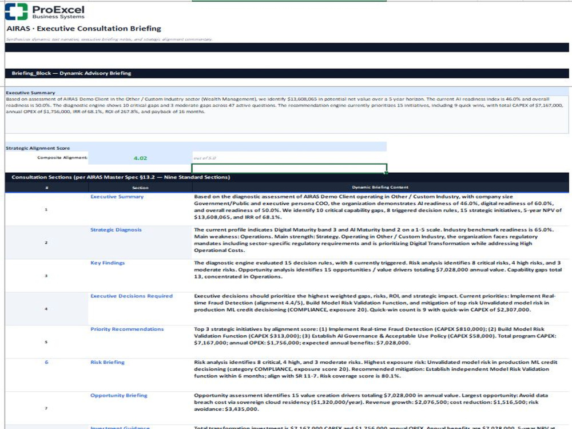
Task: Open the 'Executive Decisions Required' section link
Action: 132,296
